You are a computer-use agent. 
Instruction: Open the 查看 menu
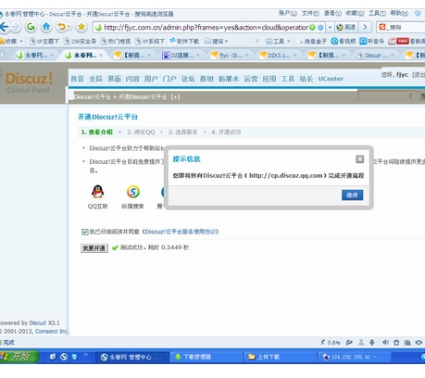click(x=332, y=13)
